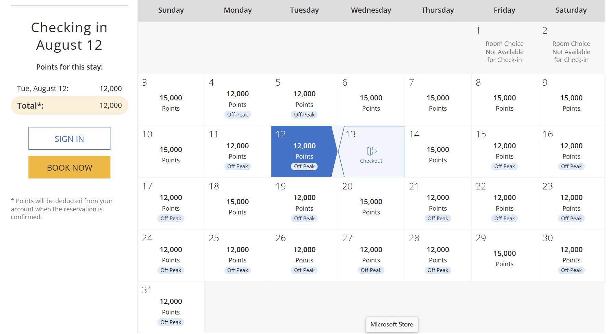This screenshot has width=616, height=334.
Task: Click the Microsoft Store tooltip
Action: [x=392, y=324]
